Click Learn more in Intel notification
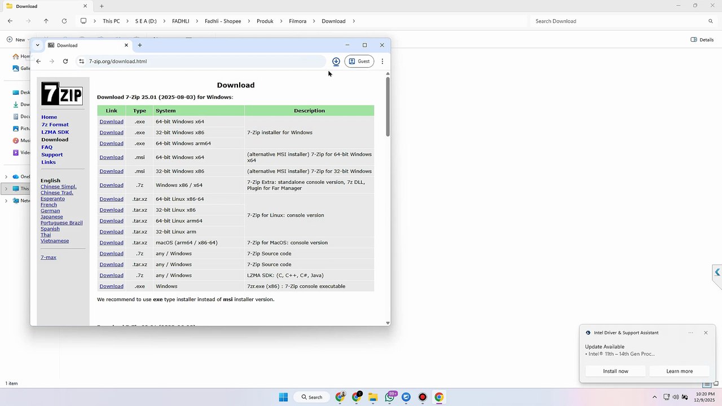The width and height of the screenshot is (722, 406). [679, 371]
